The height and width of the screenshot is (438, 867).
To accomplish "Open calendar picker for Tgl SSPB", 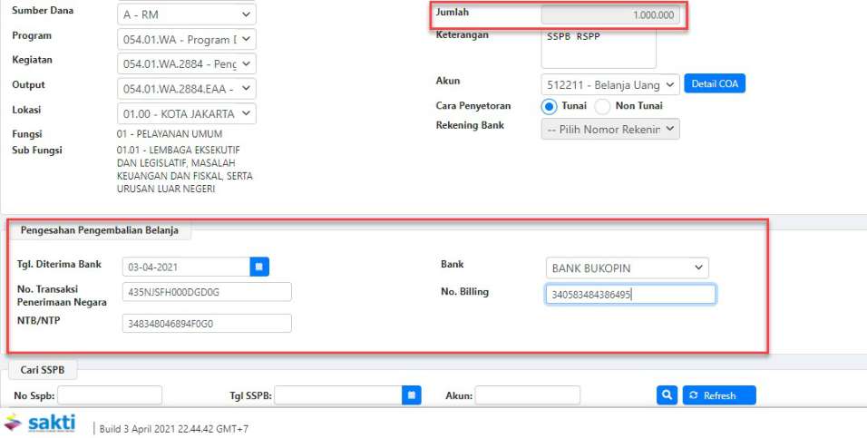I will pos(412,395).
